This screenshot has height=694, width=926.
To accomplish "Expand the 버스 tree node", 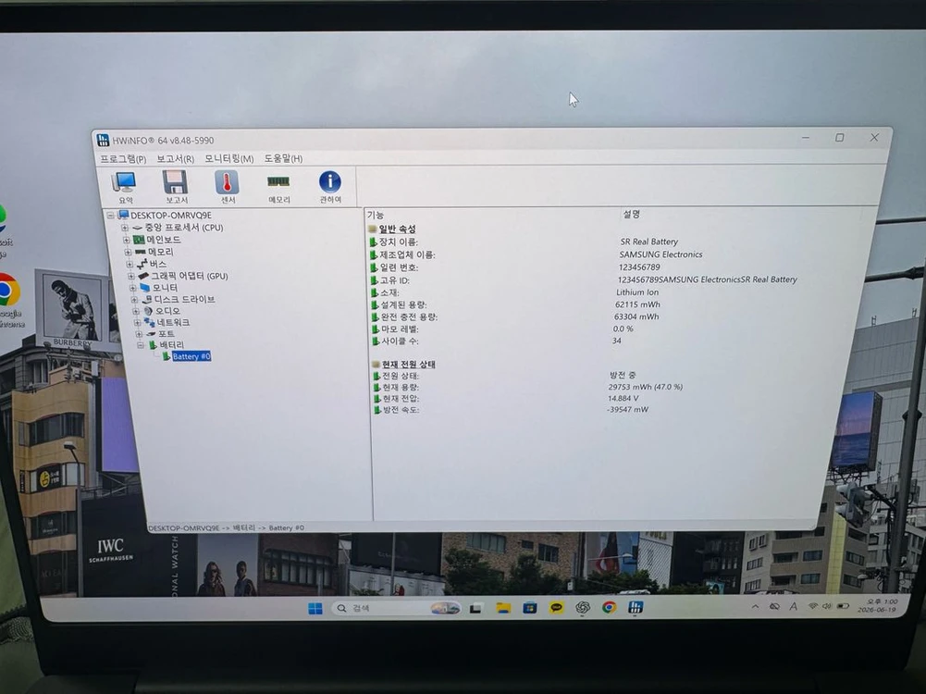I will pyautogui.click(x=130, y=264).
